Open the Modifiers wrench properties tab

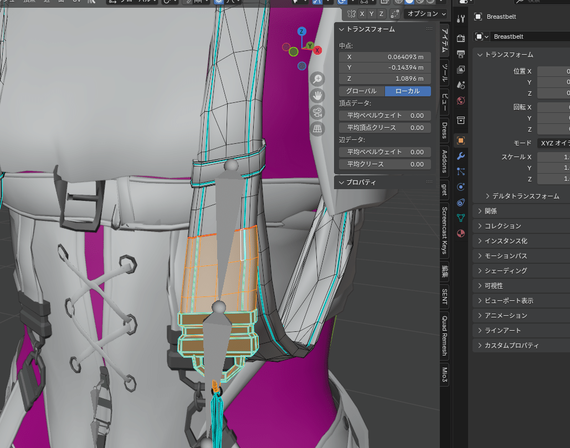tap(461, 156)
